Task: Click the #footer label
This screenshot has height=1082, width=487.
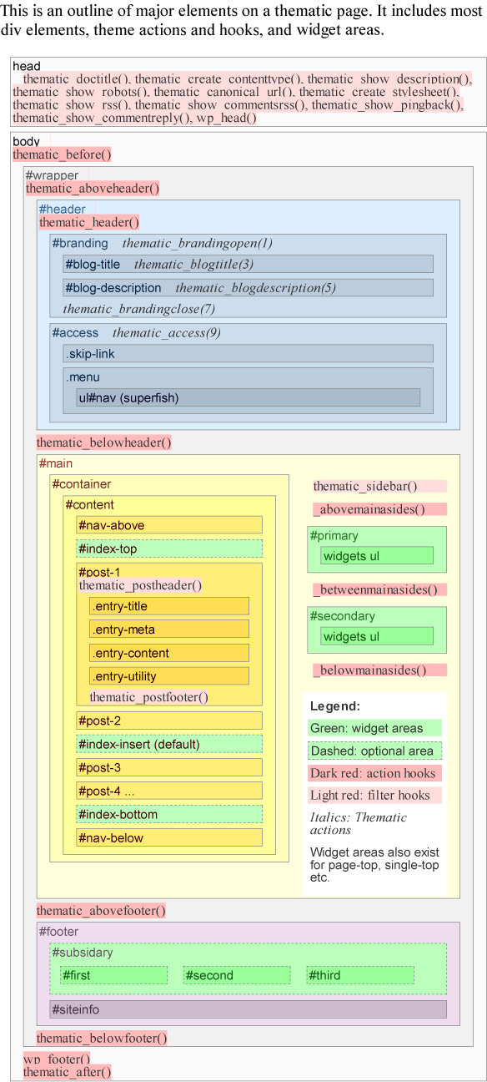Action: (58, 932)
